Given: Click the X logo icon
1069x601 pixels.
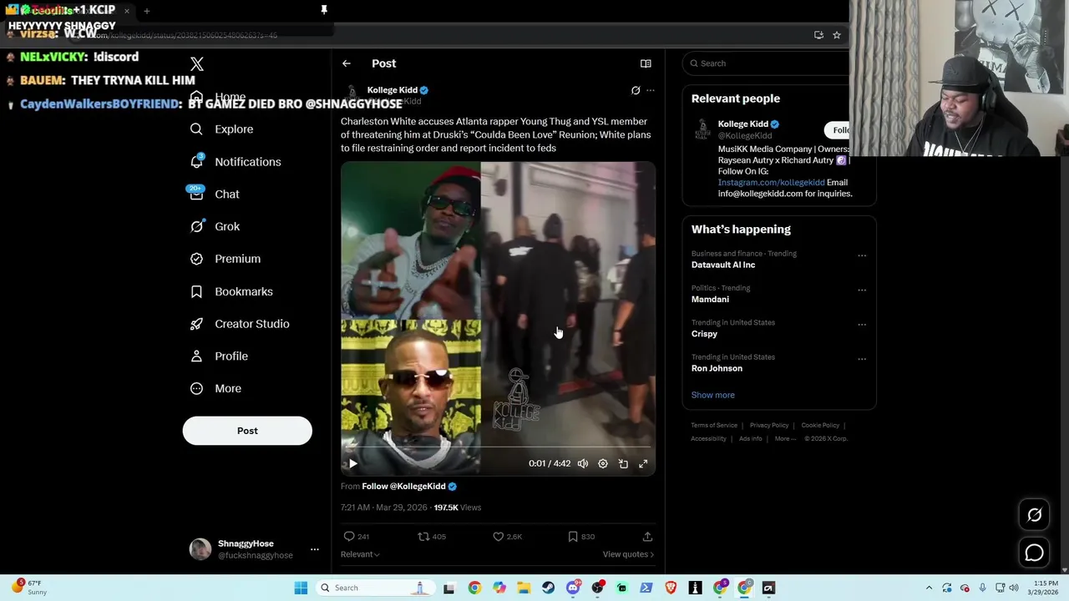Looking at the screenshot, I should [196, 64].
